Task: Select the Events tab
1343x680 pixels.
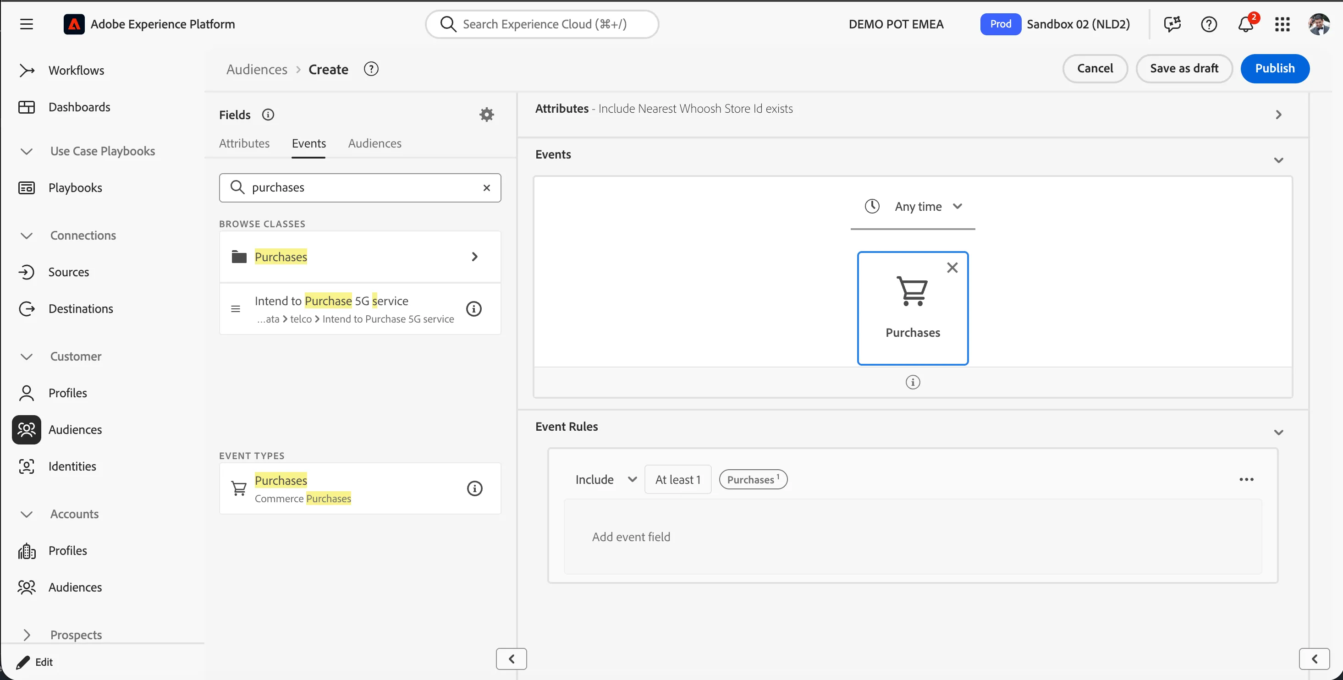Action: point(308,143)
